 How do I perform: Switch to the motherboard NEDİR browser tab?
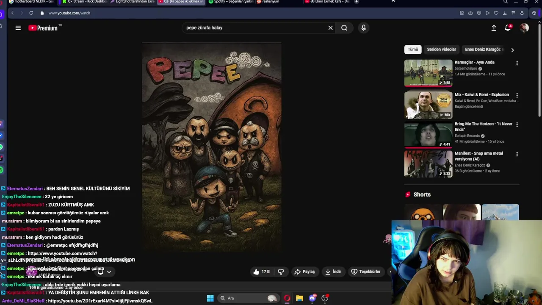[32, 2]
